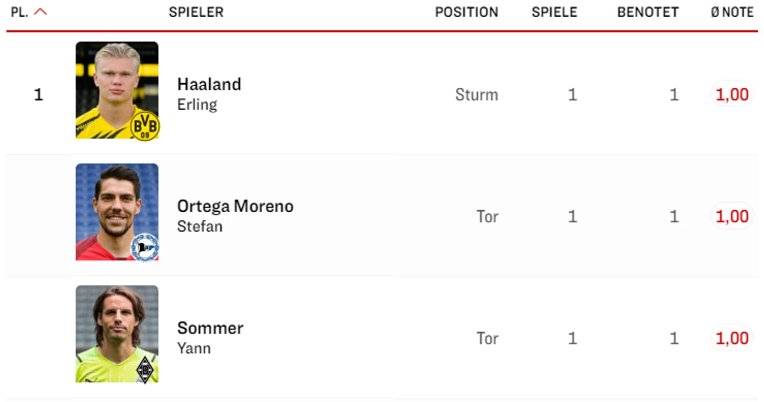Open the Haaland player name link
Viewport: 764px width, 402px height.
[x=209, y=84]
